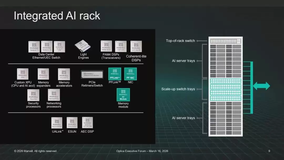Select the AEC DSP chip icon

87,123
